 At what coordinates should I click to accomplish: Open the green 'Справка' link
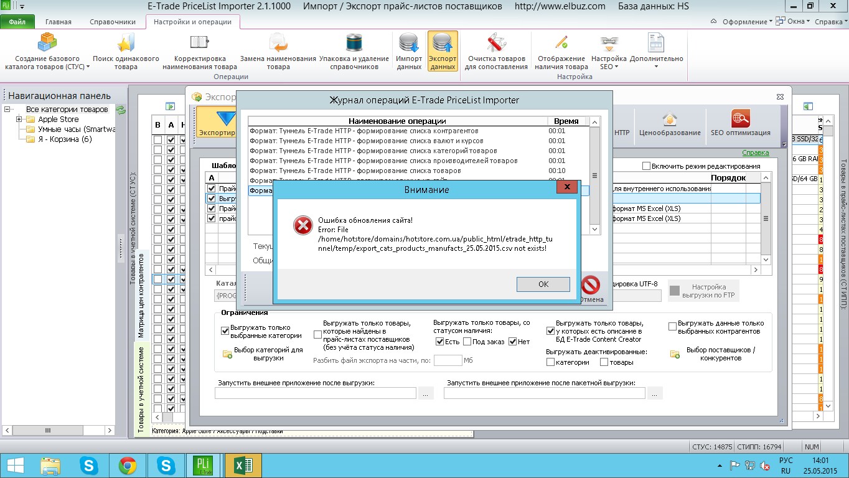(755, 153)
